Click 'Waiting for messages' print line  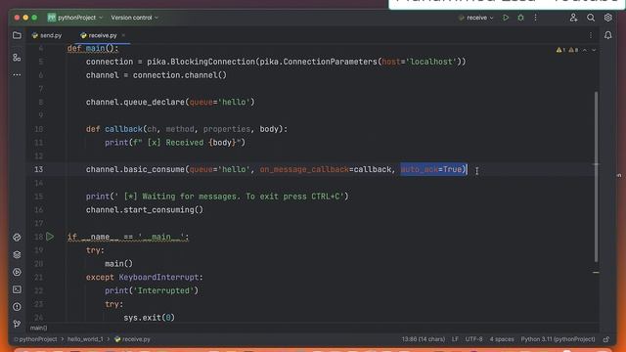(217, 196)
